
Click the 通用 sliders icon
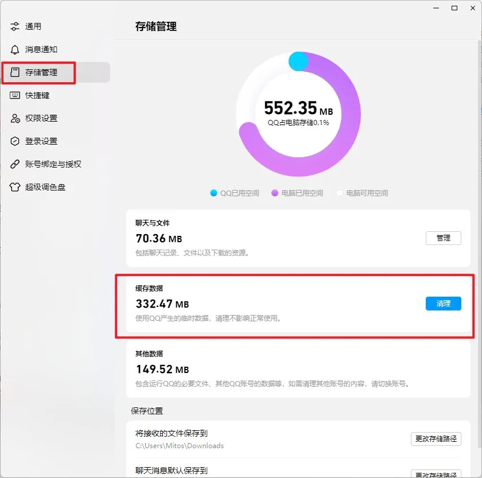point(15,26)
